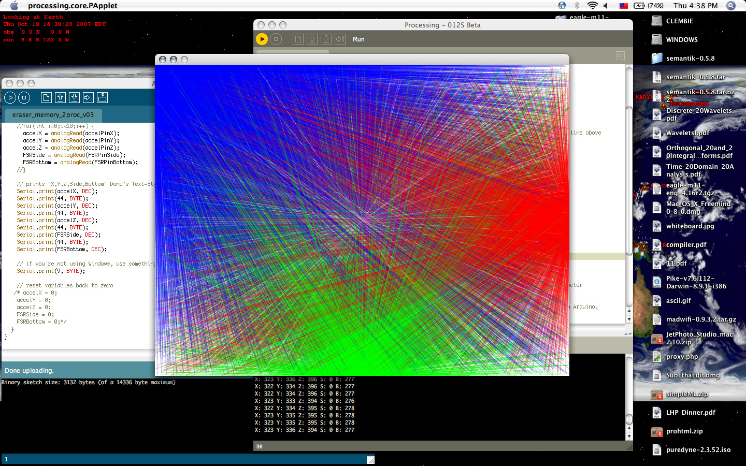746x466 pixels.
Task: Click the Save (down arrow) icon in Processing
Action: (326, 39)
